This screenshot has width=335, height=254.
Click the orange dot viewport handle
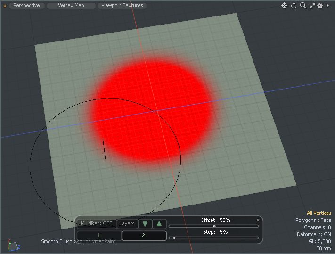point(5,6)
